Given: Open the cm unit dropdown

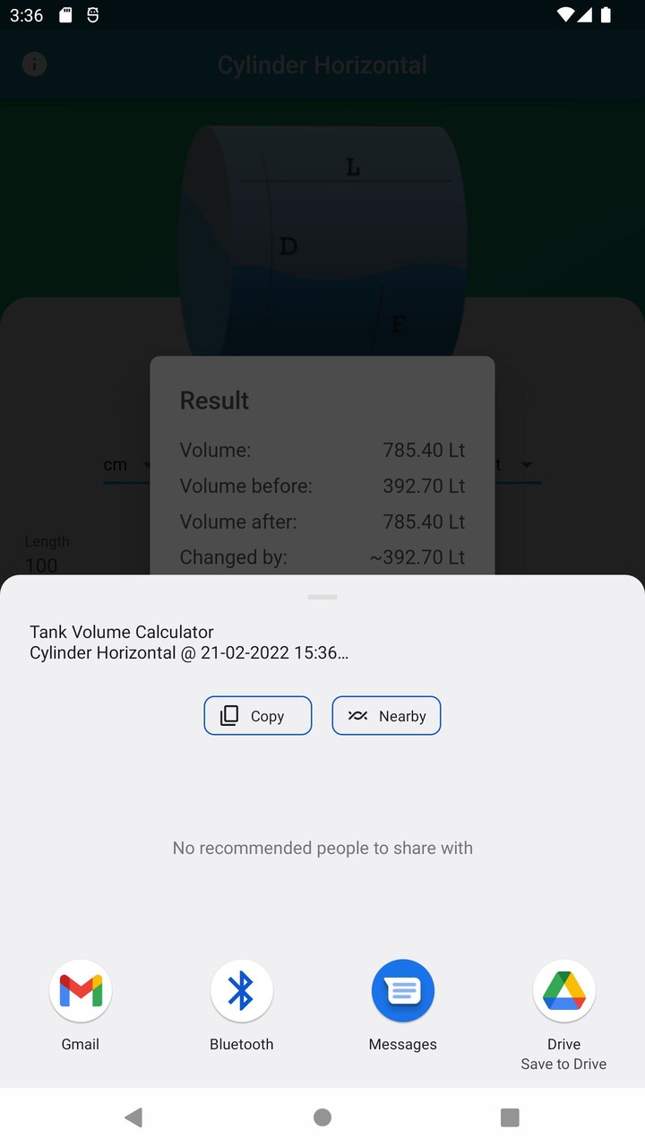Looking at the screenshot, I should pos(125,464).
